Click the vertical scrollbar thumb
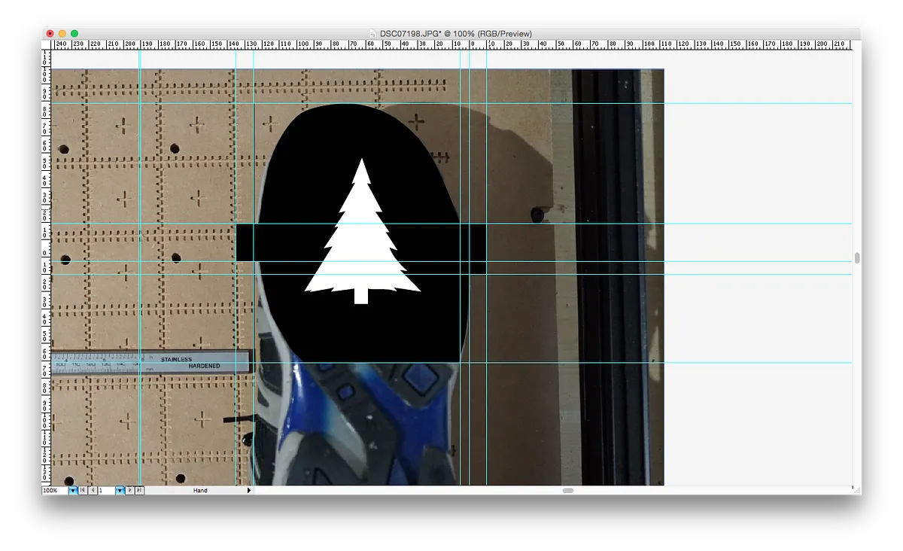903x551 pixels. tap(856, 258)
